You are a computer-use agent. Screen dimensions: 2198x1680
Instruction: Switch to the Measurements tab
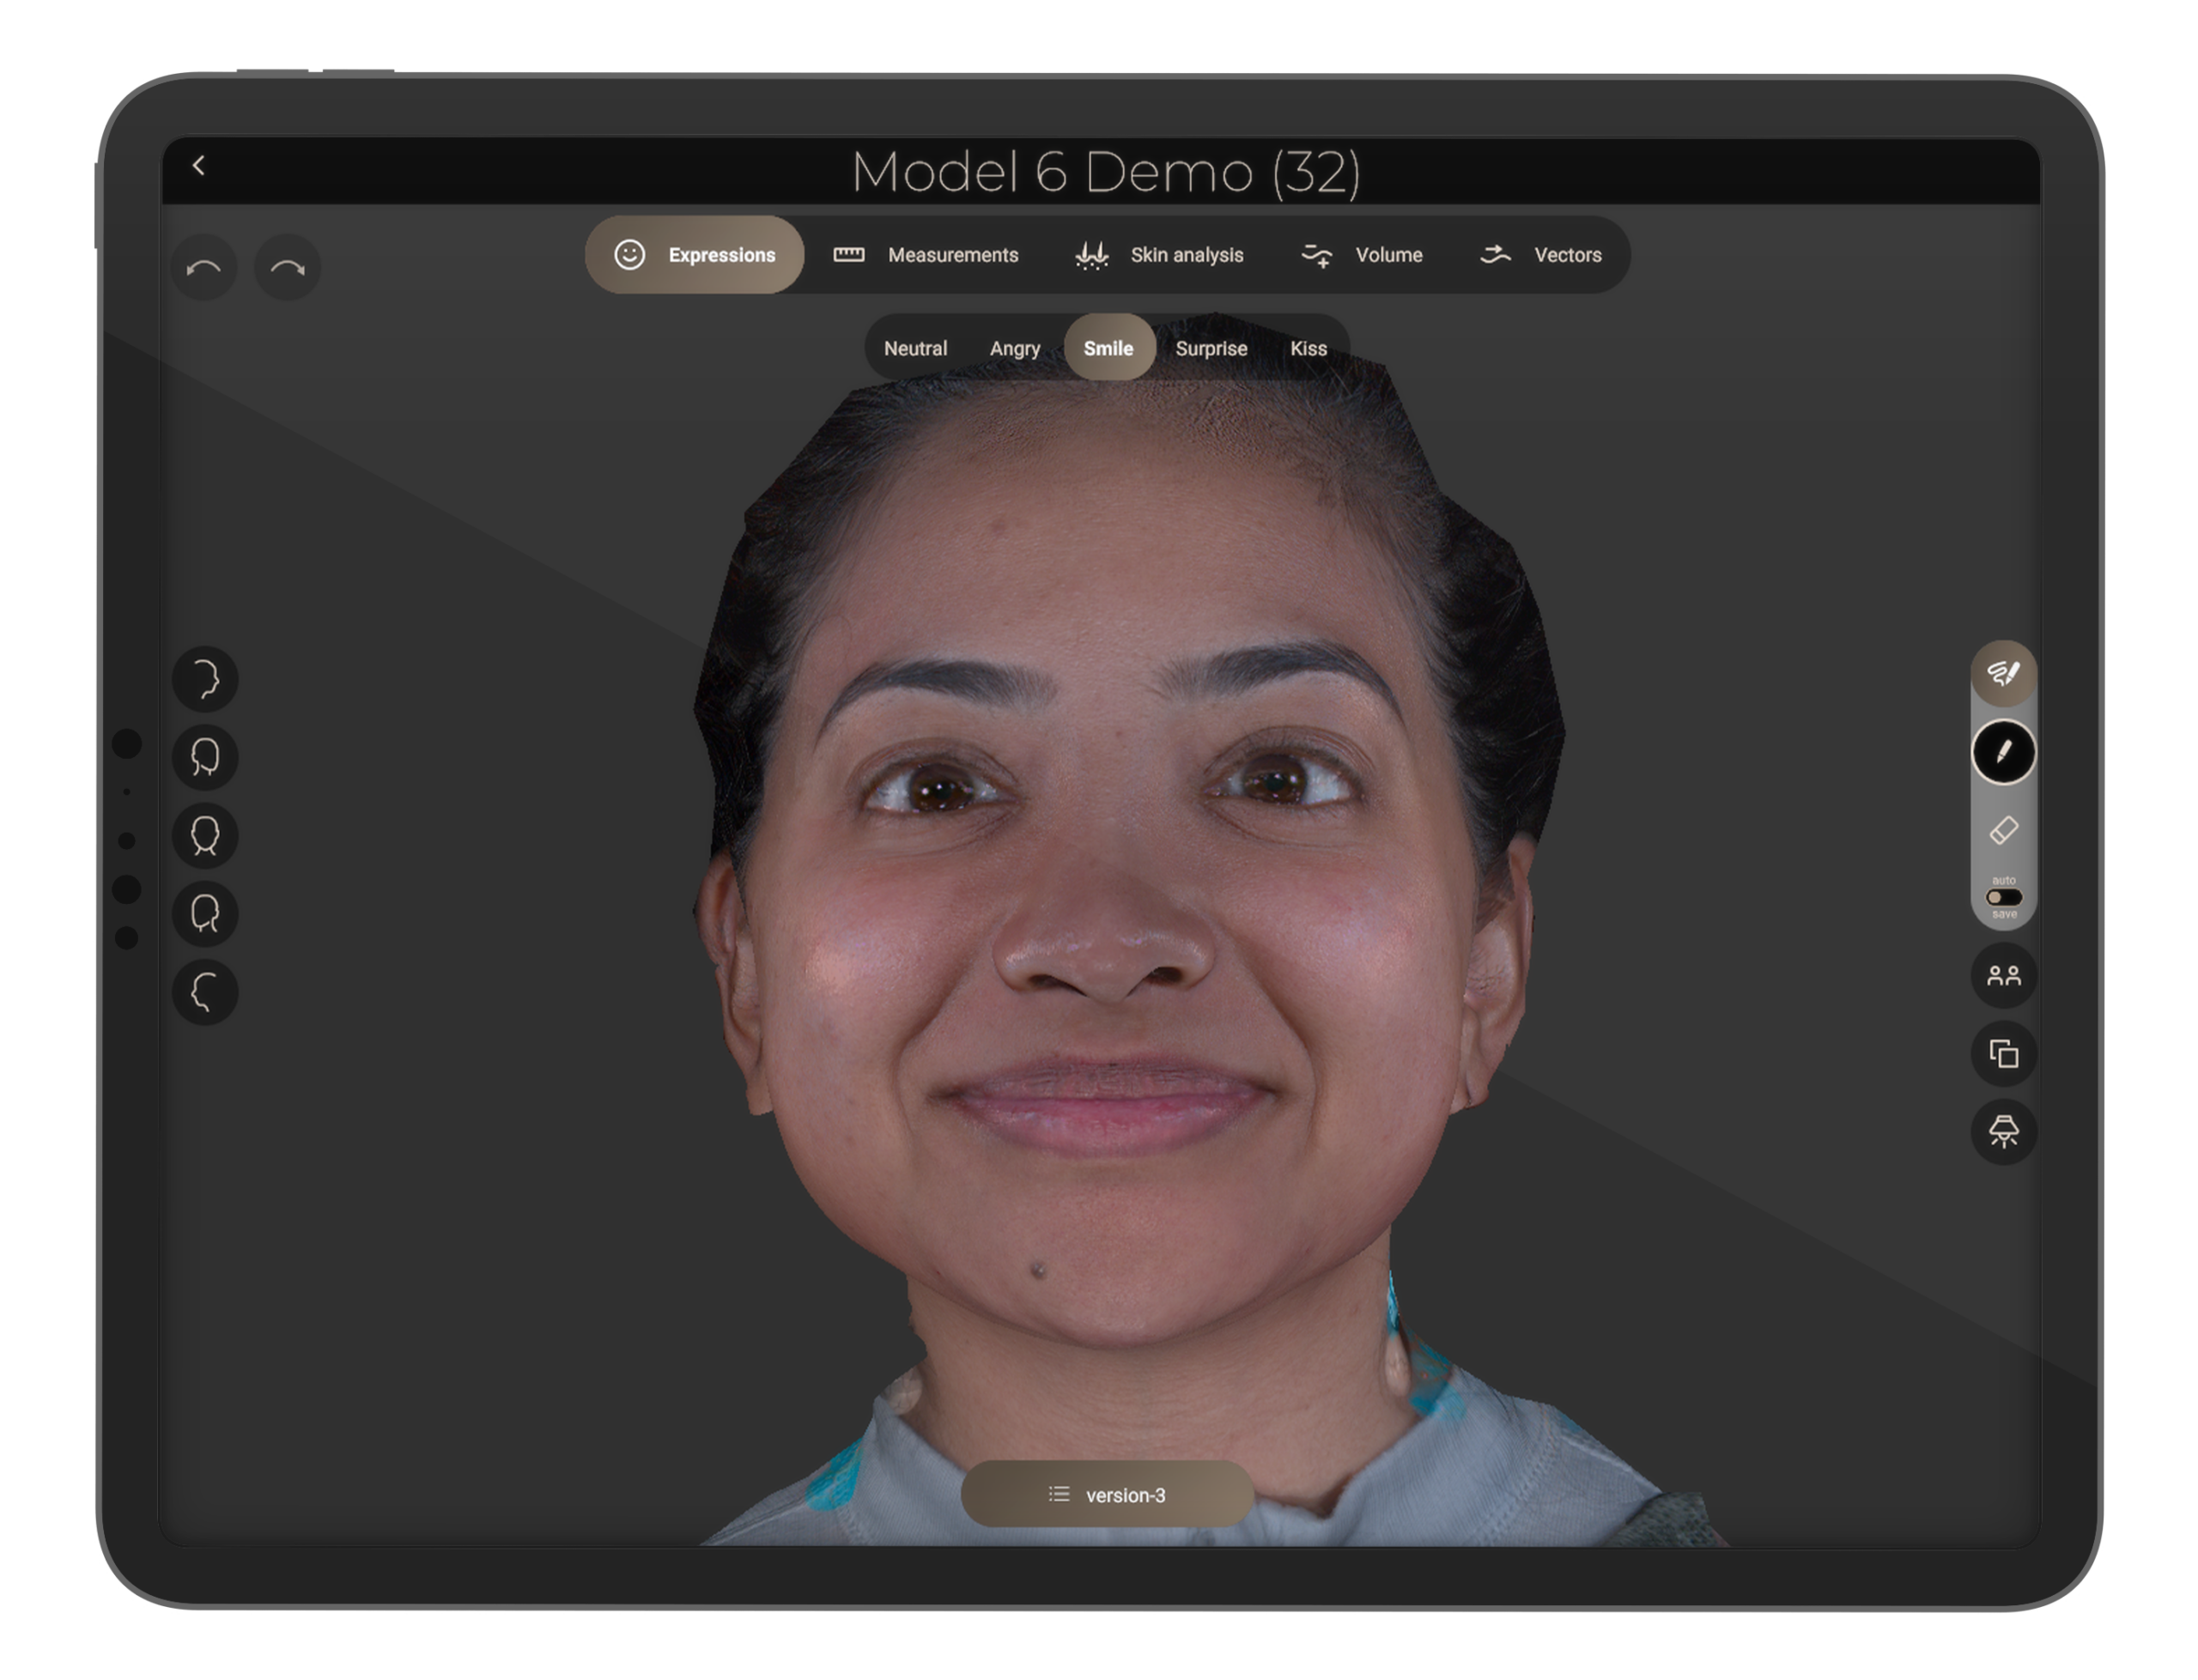click(x=926, y=255)
